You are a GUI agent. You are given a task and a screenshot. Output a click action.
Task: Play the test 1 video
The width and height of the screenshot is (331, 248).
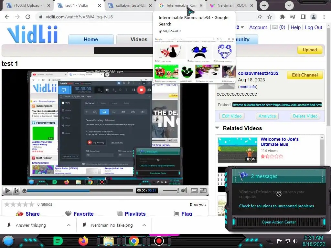pos(7,191)
